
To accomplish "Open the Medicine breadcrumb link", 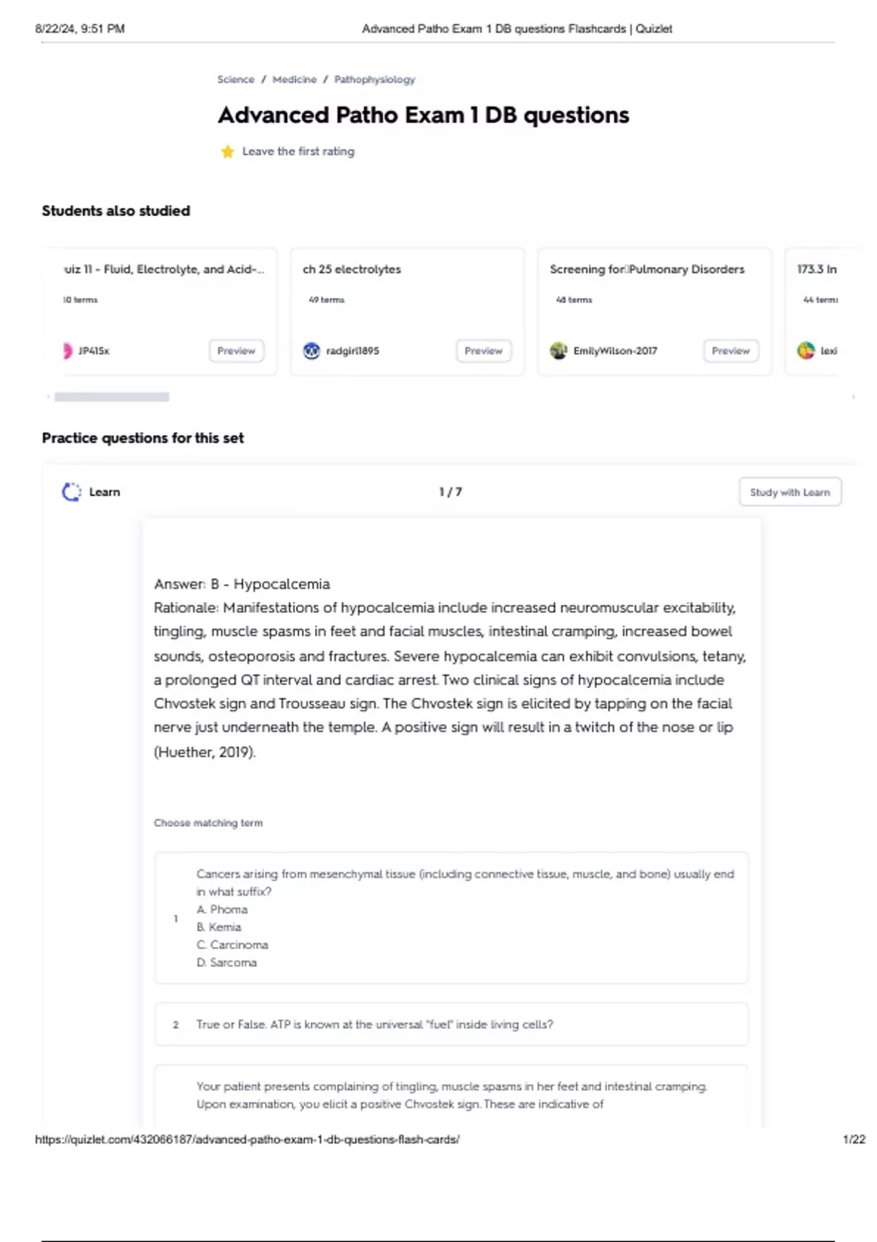I will pos(295,80).
